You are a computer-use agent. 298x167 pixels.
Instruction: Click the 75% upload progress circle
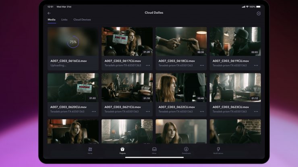tap(73, 42)
